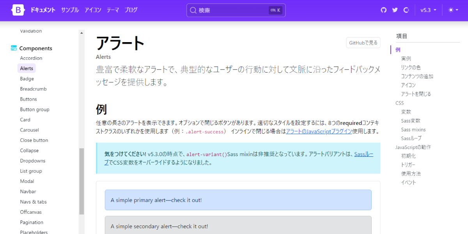468x234 pixels.
Task: Click the magnifier search icon
Action: [193, 10]
